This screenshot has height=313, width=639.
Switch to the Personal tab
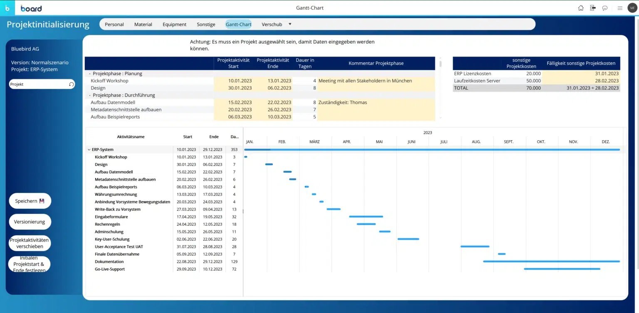pyautogui.click(x=114, y=24)
